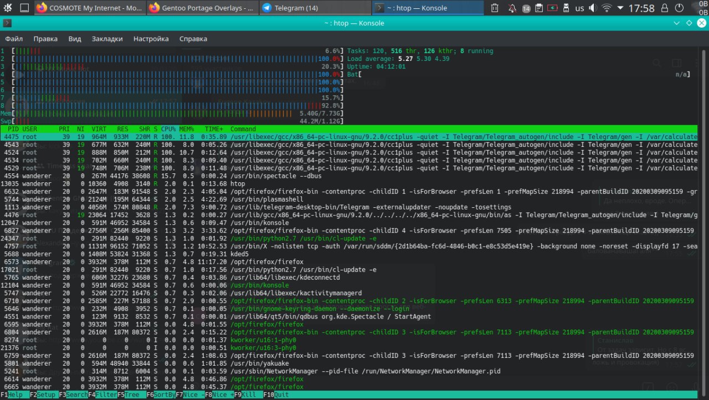Viewport: 709px width, 400px height.
Task: Open the Правка menu
Action: [45, 39]
